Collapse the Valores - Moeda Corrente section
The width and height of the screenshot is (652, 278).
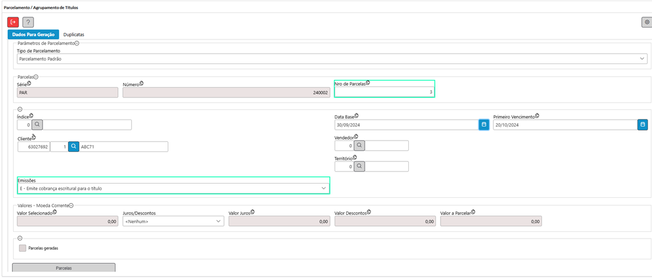[71, 206]
